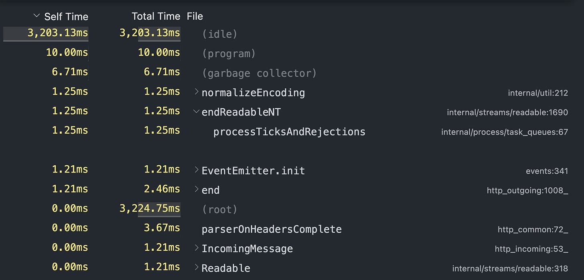Select the parserOnHeadersComplete row
584x280 pixels.
(x=272, y=229)
